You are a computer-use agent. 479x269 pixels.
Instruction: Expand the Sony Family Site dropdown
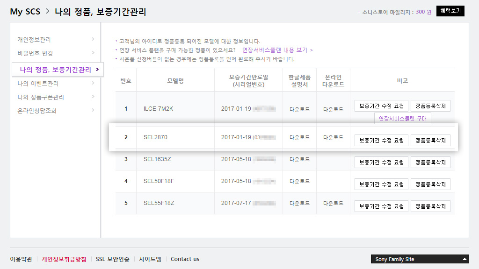click(x=464, y=259)
